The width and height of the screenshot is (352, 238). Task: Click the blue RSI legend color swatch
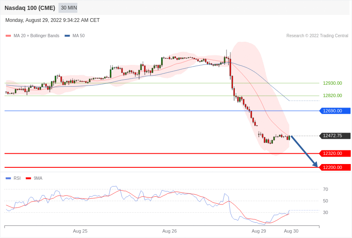(x=8, y=178)
